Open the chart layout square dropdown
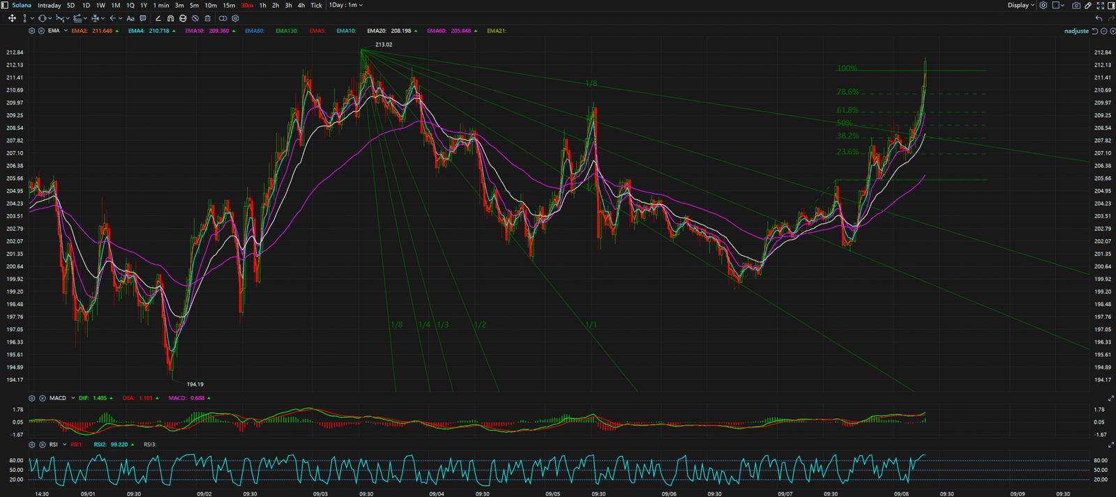 [1059, 5]
